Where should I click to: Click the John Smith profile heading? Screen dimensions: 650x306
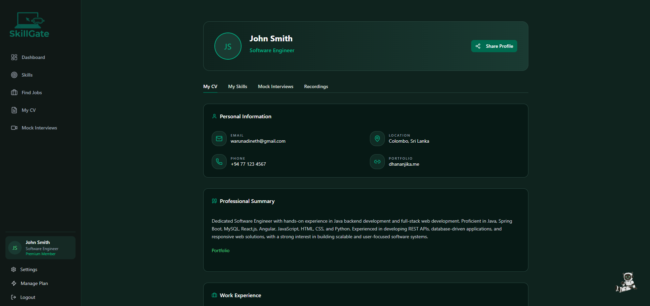(x=271, y=39)
